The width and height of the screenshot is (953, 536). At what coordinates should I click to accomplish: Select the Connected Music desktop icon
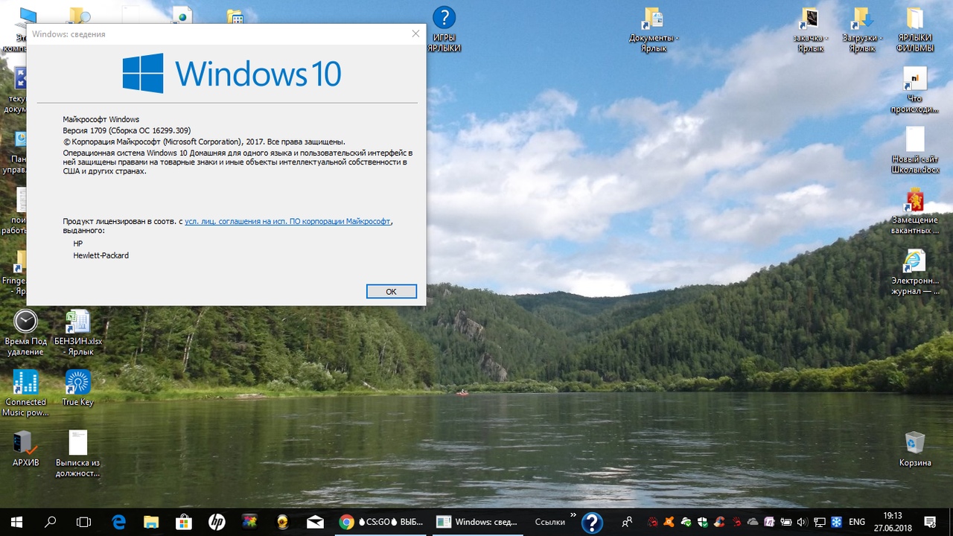[26, 393]
